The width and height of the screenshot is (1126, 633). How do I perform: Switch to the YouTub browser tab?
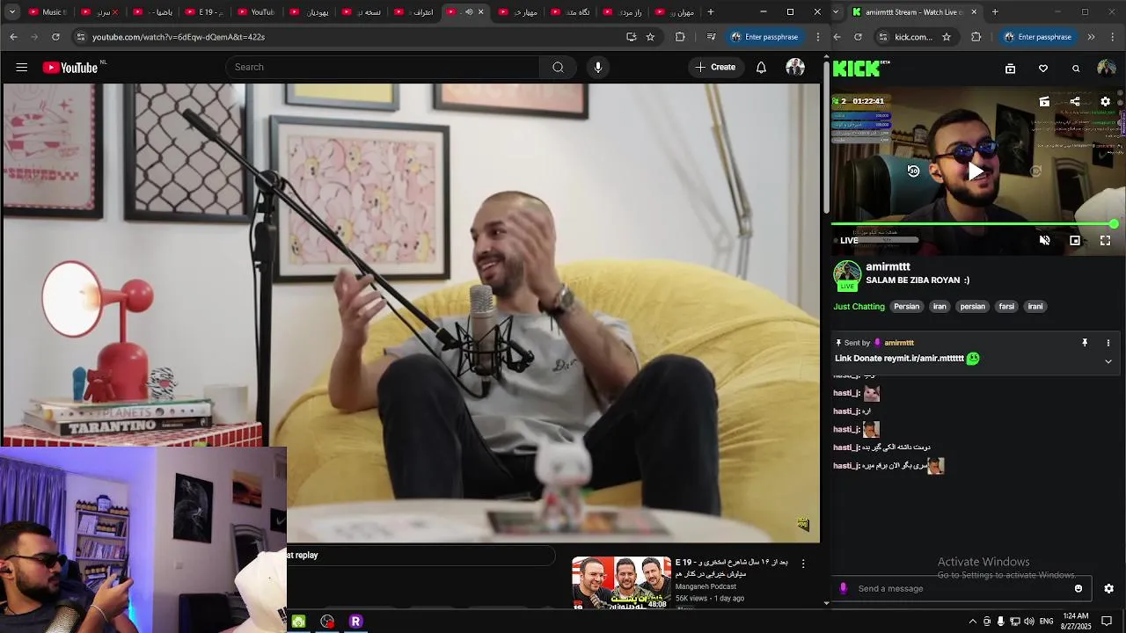[256, 12]
